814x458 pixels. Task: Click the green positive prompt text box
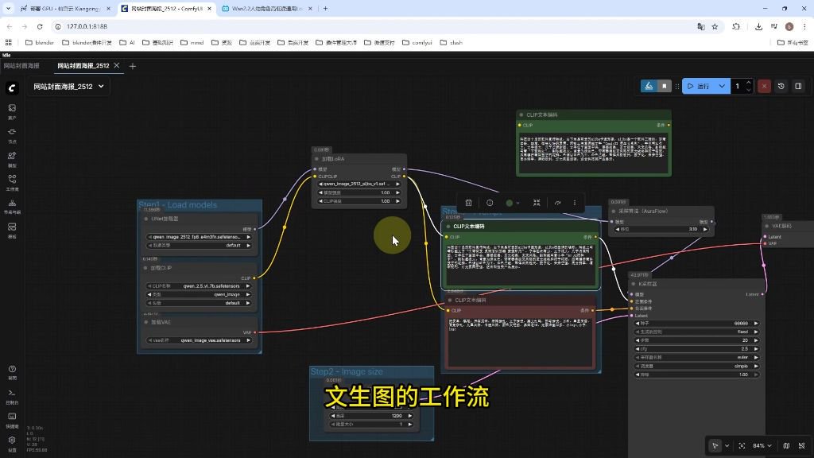(x=520, y=264)
